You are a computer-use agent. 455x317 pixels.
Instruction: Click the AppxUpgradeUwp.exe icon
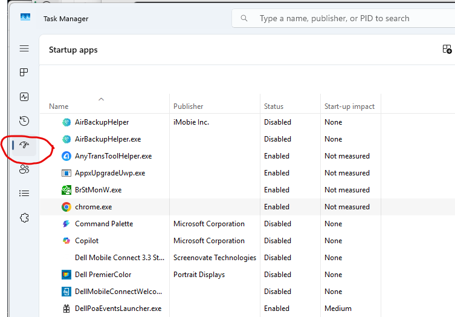coord(66,173)
